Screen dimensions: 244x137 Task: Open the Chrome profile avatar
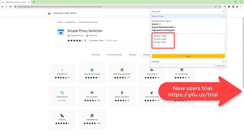237,7
